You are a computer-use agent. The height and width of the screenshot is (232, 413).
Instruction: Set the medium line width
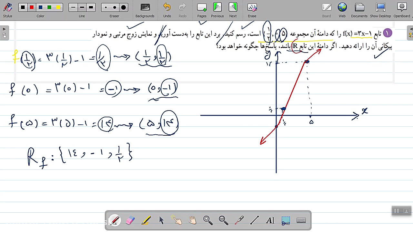82,7
